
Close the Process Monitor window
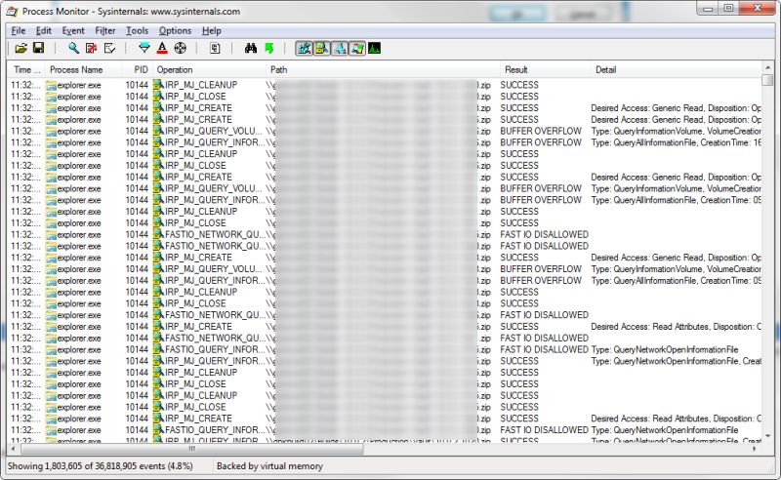[x=758, y=9]
